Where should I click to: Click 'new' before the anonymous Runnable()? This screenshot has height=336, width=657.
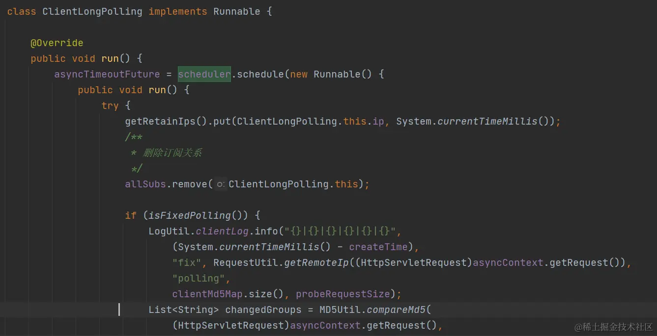299,74
